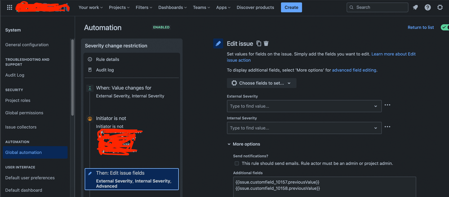
Task: Open Choose fields to set dropdown
Action: (262, 83)
